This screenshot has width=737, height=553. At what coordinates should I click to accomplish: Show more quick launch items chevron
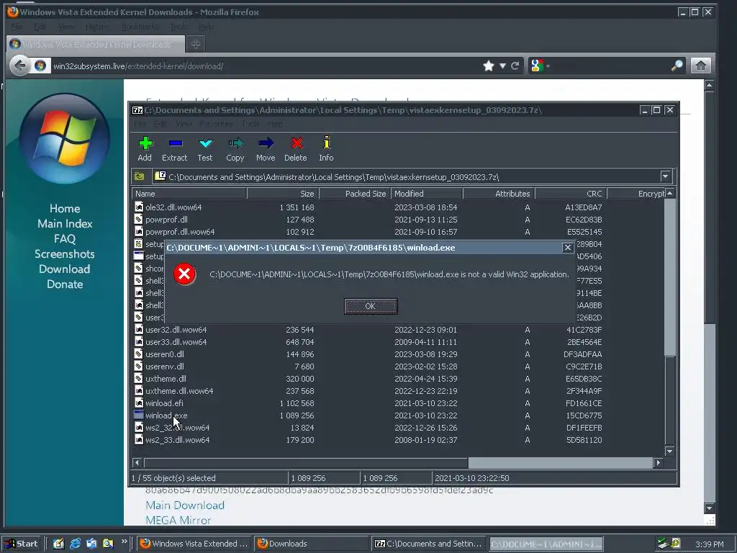pos(124,541)
